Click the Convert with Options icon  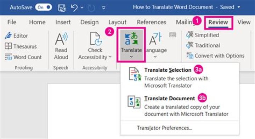190,56
